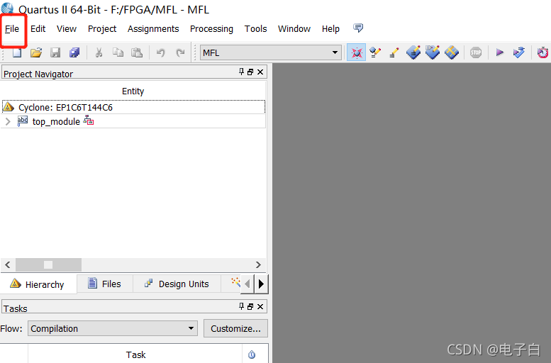Click the Paste clipboard icon
551x363 pixels.
[x=137, y=52]
